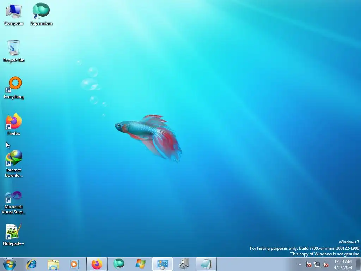
Task: Select the Notepad++ desktop shortcut
Action: (x=14, y=235)
